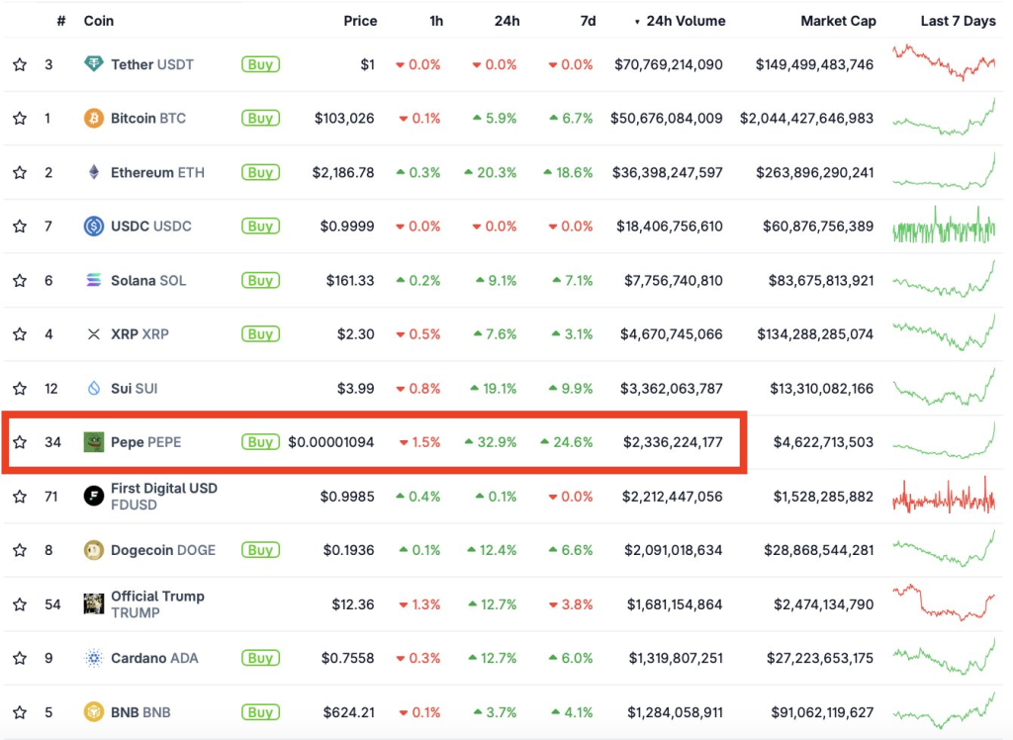This screenshot has width=1013, height=740.
Task: Click the Bitcoin coin logo icon
Action: pos(94,119)
